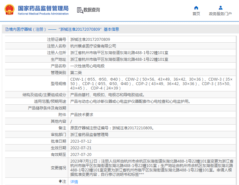Select 第二类 management class value

point(76,73)
